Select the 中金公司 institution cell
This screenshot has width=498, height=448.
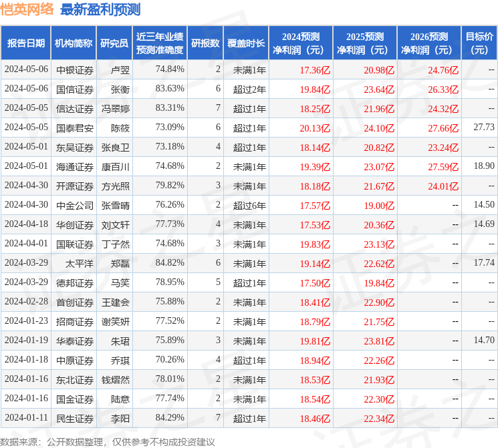coord(75,206)
